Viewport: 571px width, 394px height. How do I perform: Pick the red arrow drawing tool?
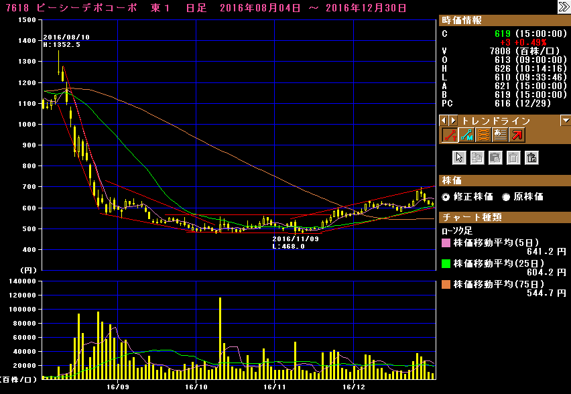pyautogui.click(x=516, y=135)
